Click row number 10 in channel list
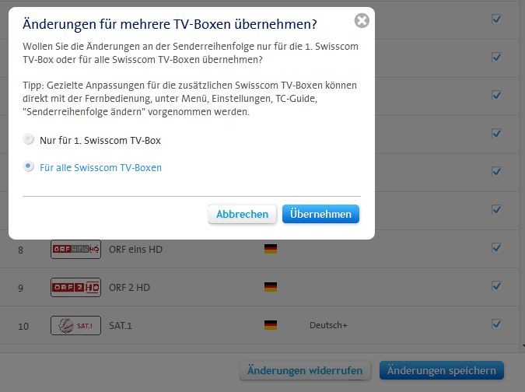The height and width of the screenshot is (392, 525). (x=23, y=326)
